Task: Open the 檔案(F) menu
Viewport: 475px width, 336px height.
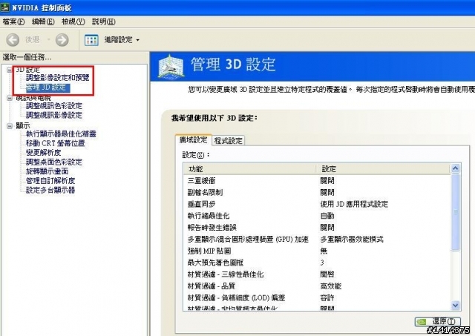Action: pyautogui.click(x=13, y=22)
